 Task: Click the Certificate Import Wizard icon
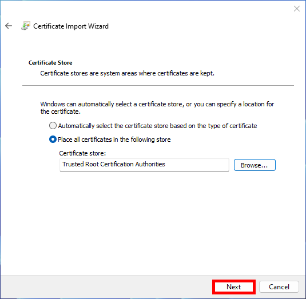pyautogui.click(x=26, y=26)
